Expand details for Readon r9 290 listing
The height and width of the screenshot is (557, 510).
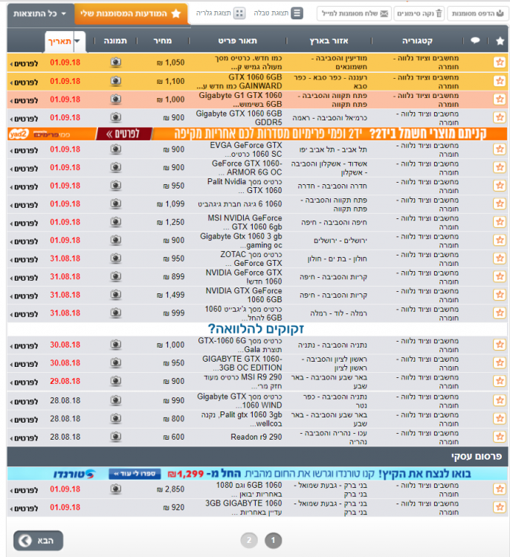[24, 438]
